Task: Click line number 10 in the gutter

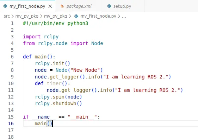Action: pos(11,83)
